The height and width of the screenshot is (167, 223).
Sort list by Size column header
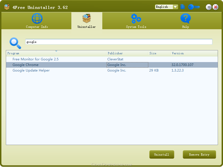(x=159, y=53)
